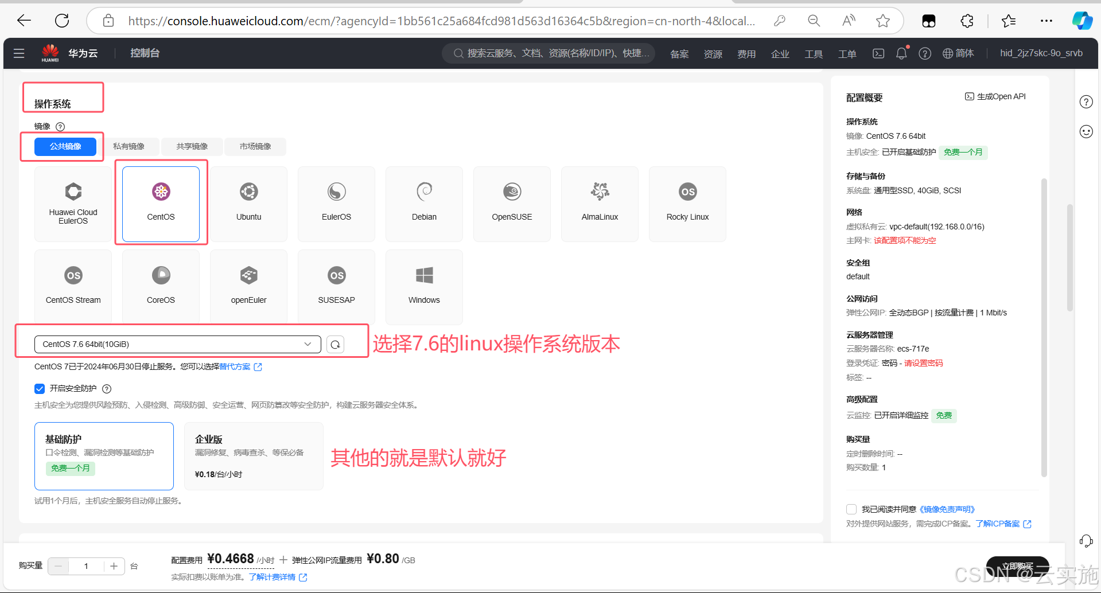The width and height of the screenshot is (1101, 593).
Task: Select the Rocky Linux image tile
Action: coord(687,204)
